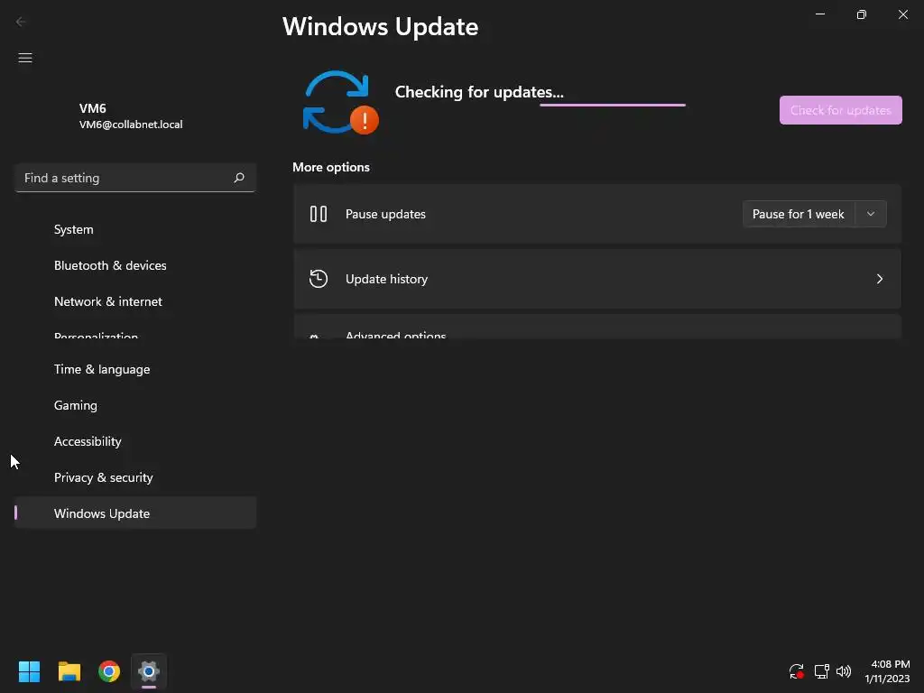Open the Pause for 1 week dropdown arrow
Viewport: 924px width, 693px height.
(x=871, y=214)
